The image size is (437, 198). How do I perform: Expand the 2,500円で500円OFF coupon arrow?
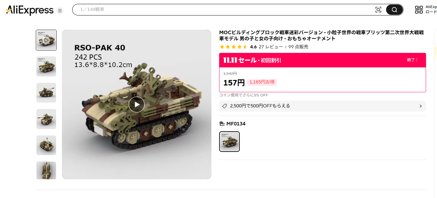pyautogui.click(x=421, y=106)
